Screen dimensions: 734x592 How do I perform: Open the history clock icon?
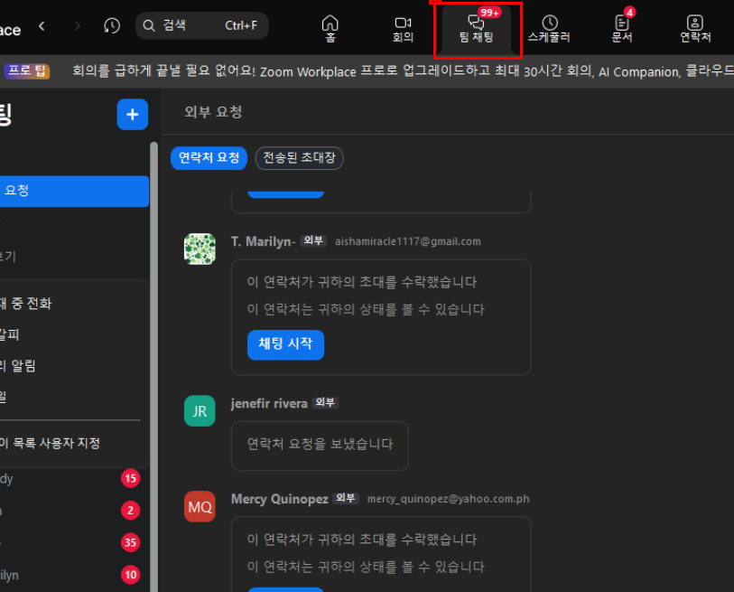click(x=112, y=26)
